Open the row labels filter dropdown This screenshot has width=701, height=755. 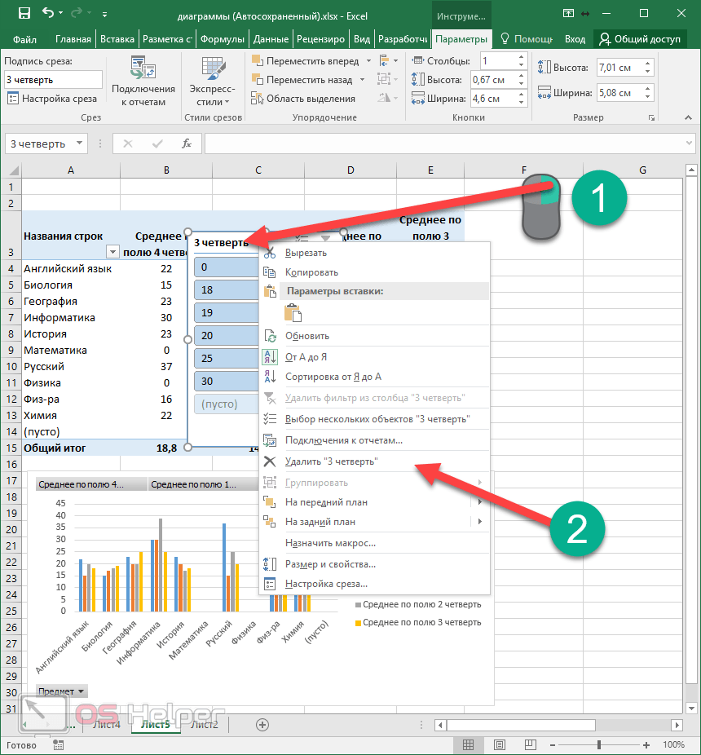[112, 253]
